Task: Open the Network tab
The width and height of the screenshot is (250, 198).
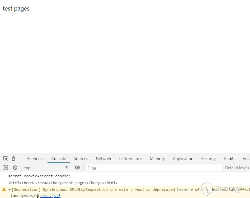Action: (103, 159)
